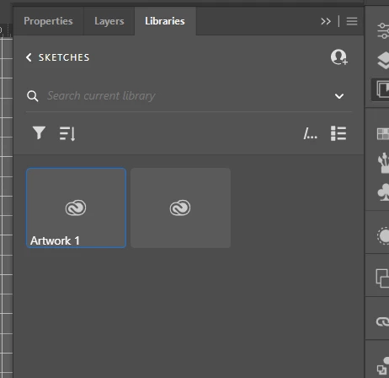Open Properties panel icon in dock
Image resolution: width=389 pixels, height=378 pixels.
tap(383, 31)
